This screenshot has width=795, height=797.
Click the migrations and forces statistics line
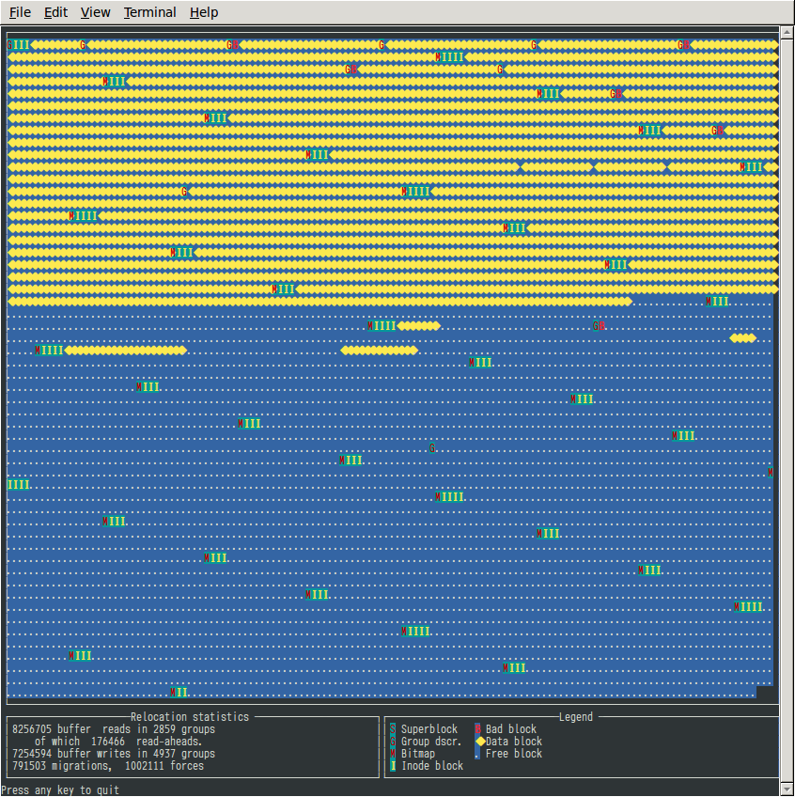[x=108, y=766]
